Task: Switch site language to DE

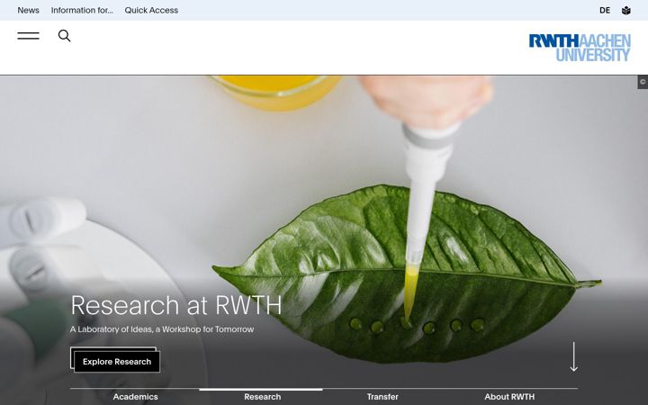Action: click(605, 10)
